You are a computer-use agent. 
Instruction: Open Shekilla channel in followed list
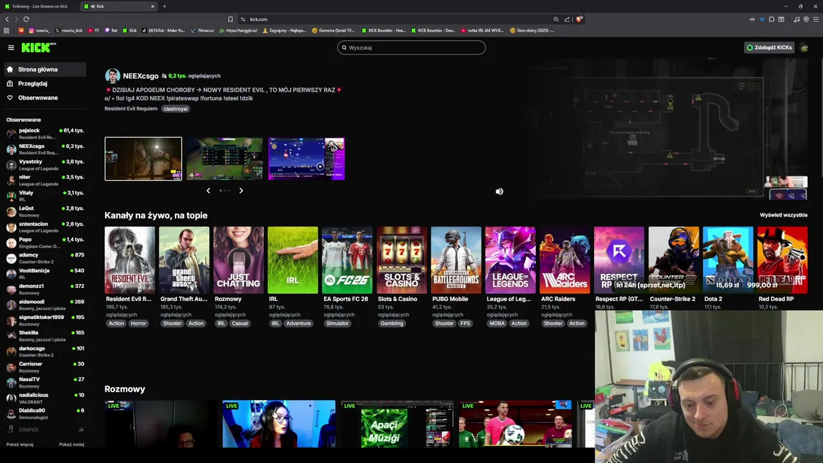(45, 336)
